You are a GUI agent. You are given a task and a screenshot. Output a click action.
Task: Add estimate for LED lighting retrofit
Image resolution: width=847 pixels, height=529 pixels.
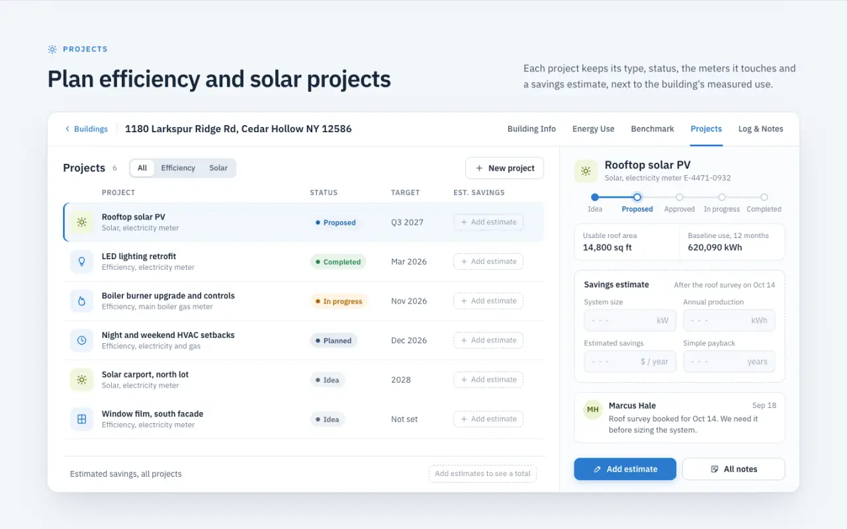click(x=488, y=262)
